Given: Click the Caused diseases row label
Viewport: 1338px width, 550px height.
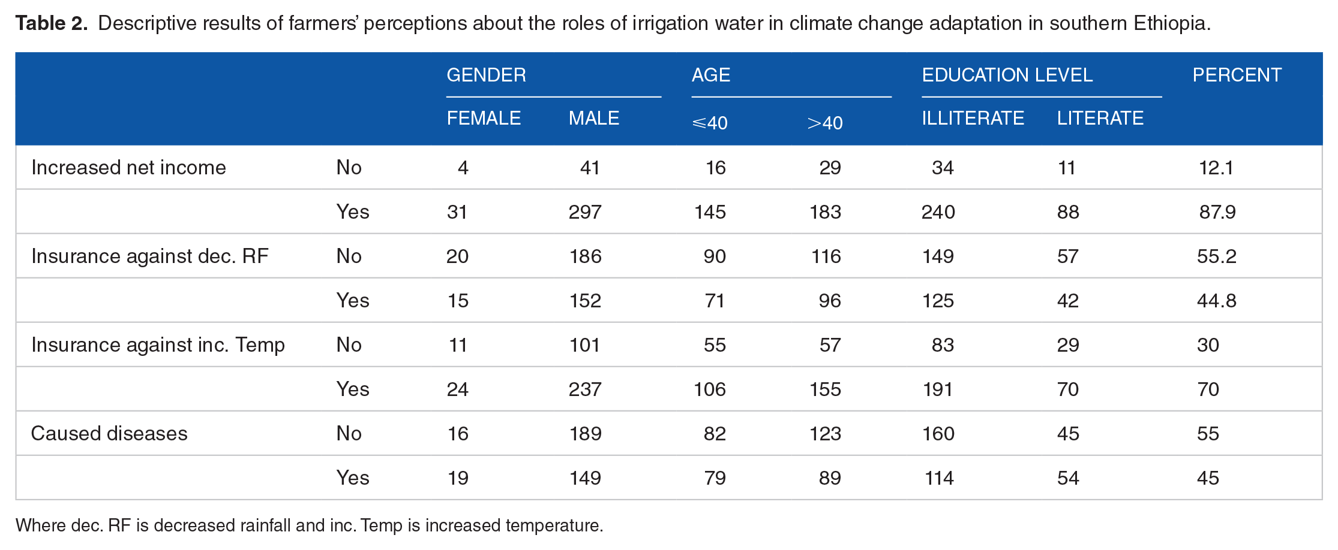Looking at the screenshot, I should click(109, 433).
